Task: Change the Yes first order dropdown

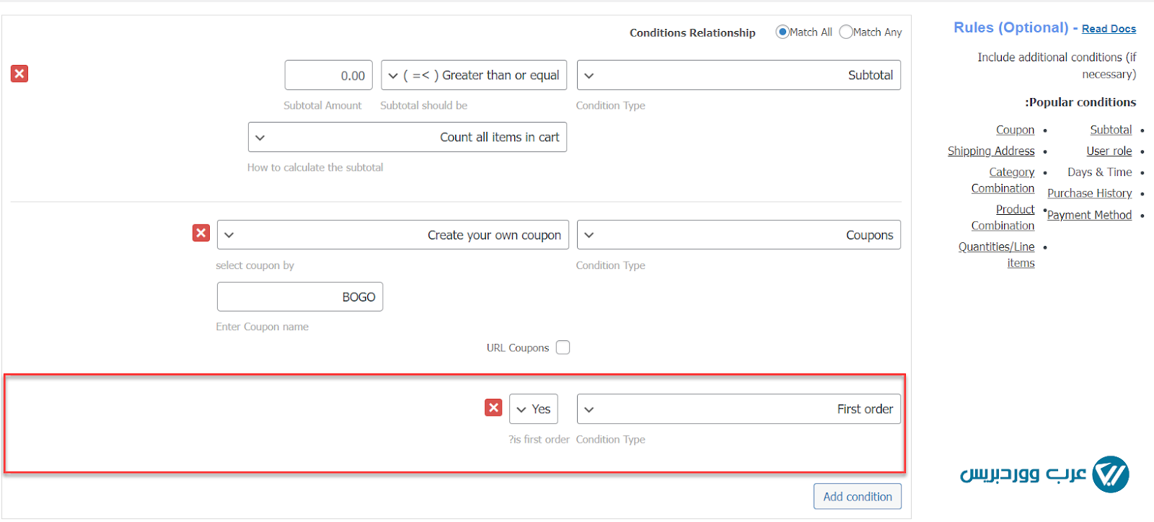Action: 533,409
